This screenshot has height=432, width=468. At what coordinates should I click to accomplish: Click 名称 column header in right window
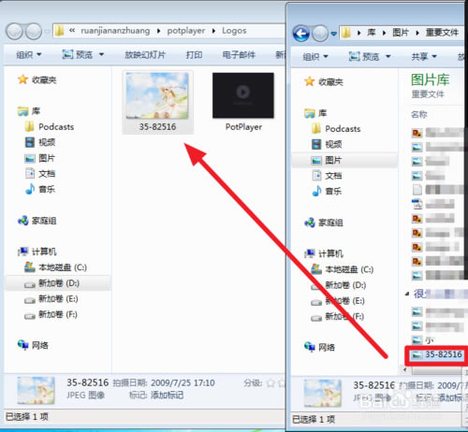418,114
